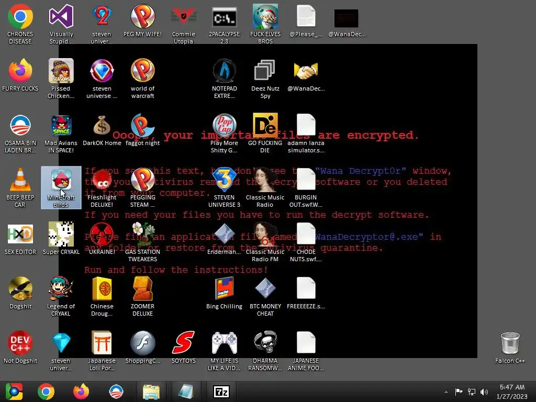536x402 pixels.
Task: Open the FREEEEEZE.s... file
Action: (306, 288)
